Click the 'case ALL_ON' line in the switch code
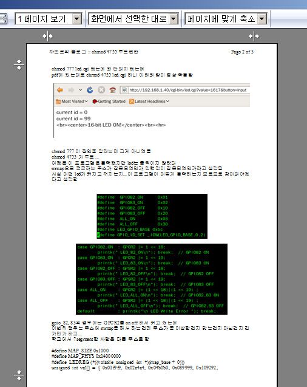 [x=138, y=290]
